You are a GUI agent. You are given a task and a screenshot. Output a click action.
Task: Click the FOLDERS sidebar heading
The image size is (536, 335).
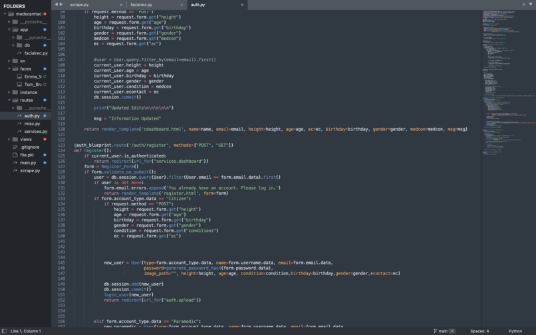click(15, 6)
